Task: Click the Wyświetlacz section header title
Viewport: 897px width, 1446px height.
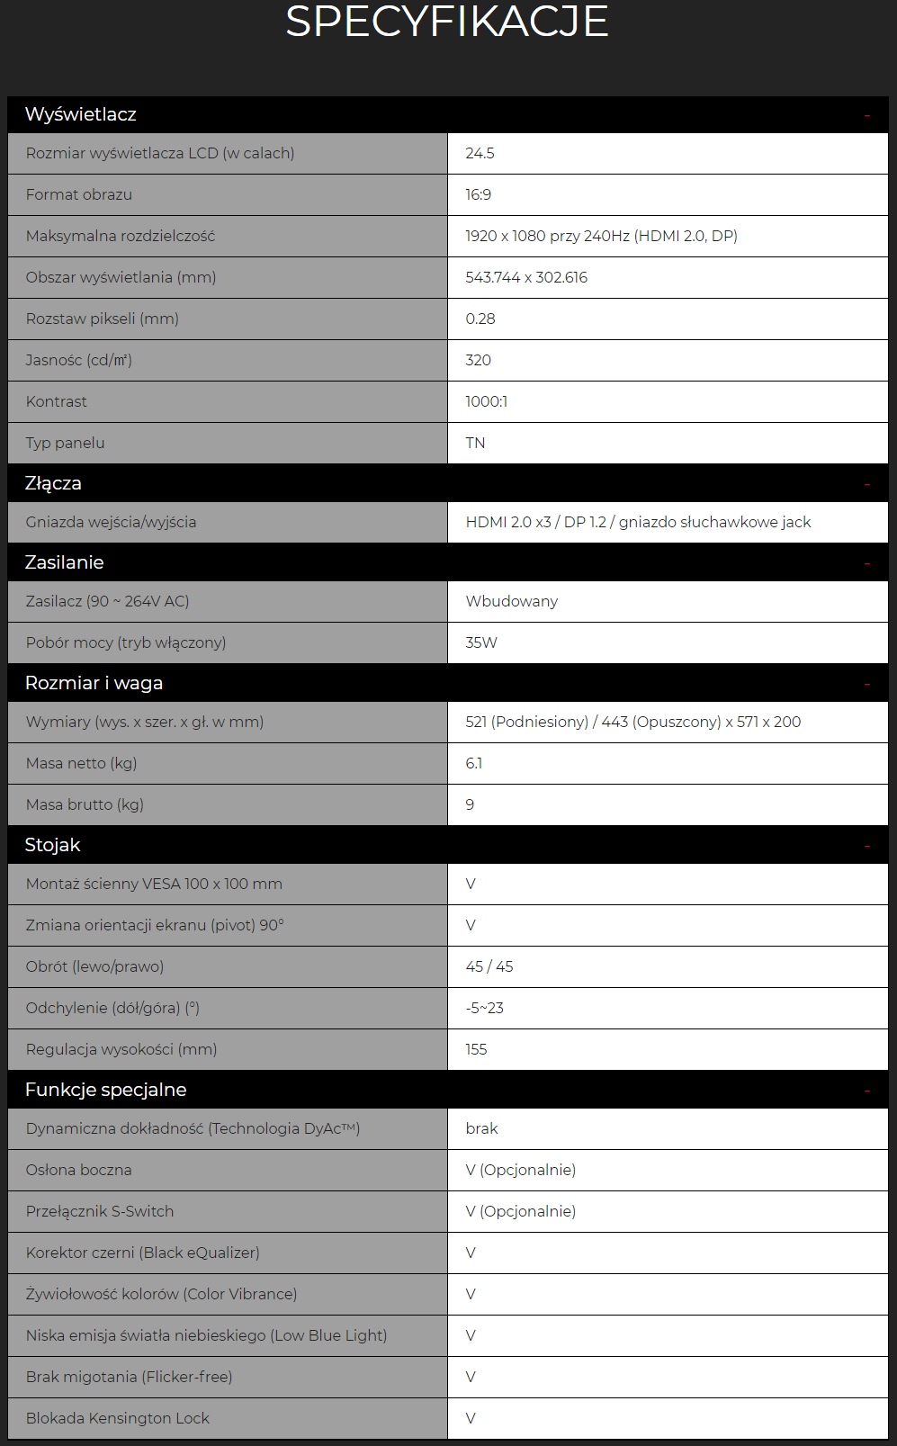Action: (80, 114)
